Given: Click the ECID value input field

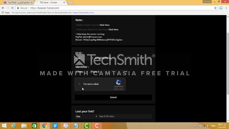Looking at the screenshot, I should (123, 58).
